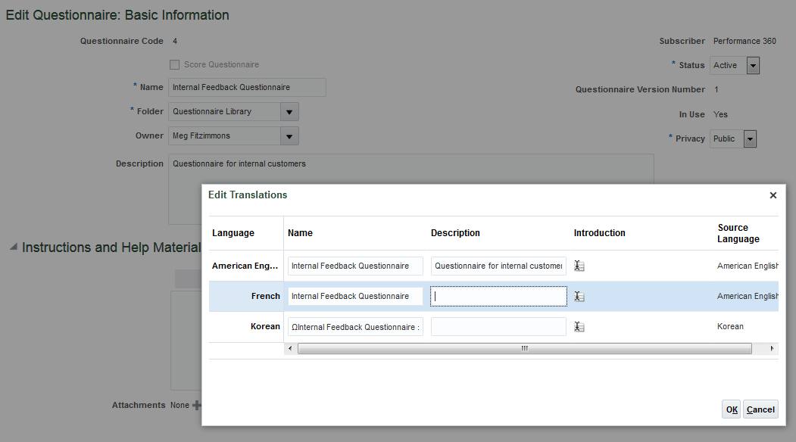Open Introduction editor for French row
The image size is (796, 442).
point(579,296)
